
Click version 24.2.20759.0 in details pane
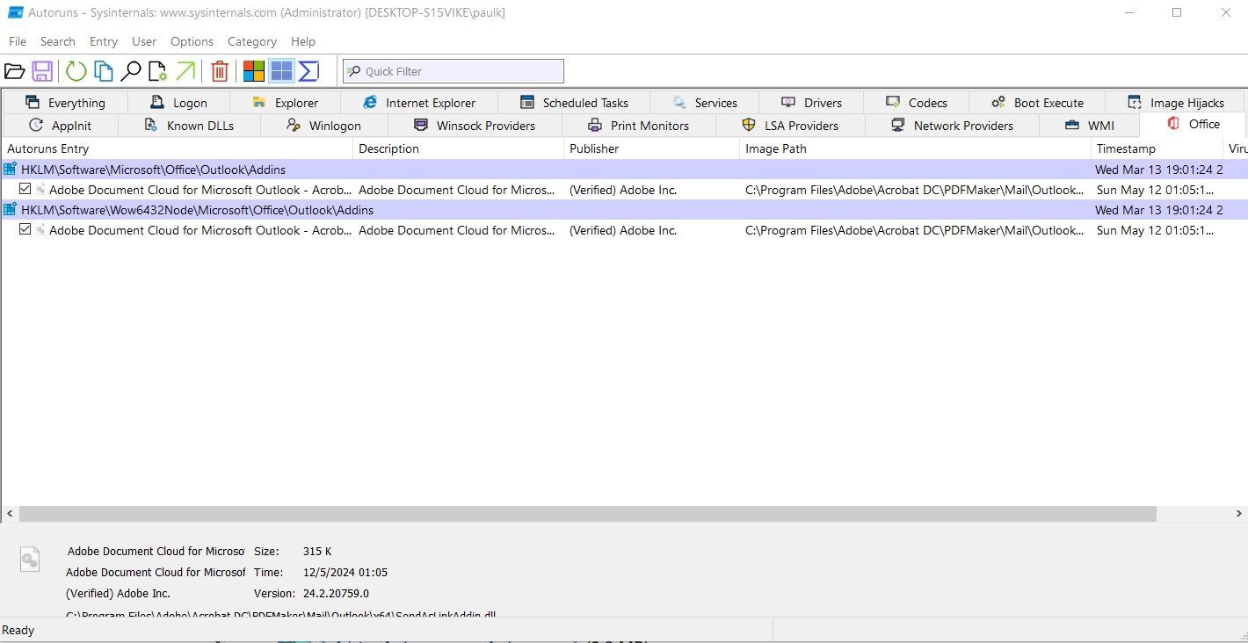[x=336, y=593]
